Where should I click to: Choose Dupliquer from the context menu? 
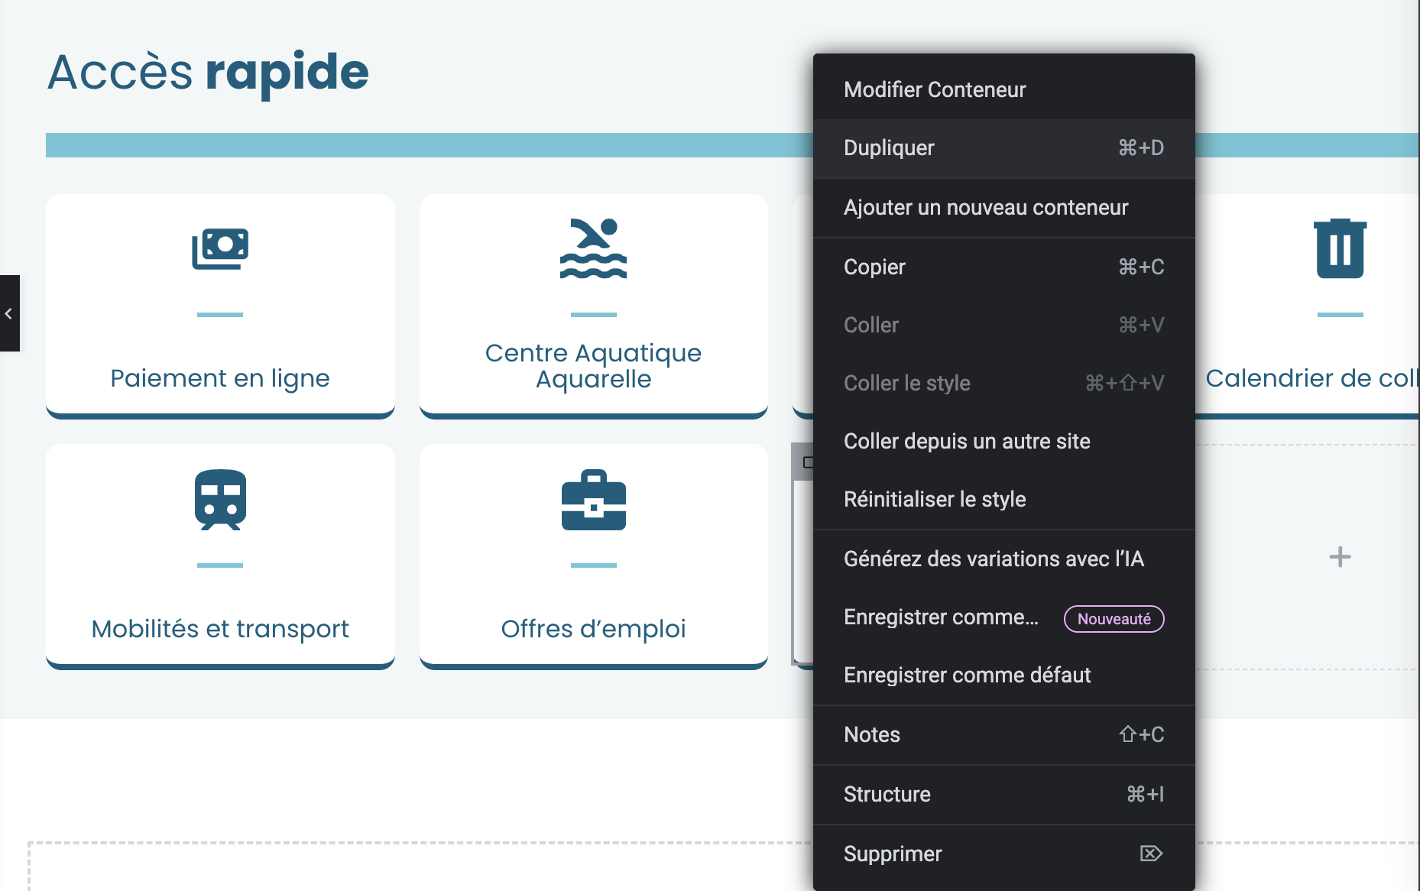click(x=889, y=147)
